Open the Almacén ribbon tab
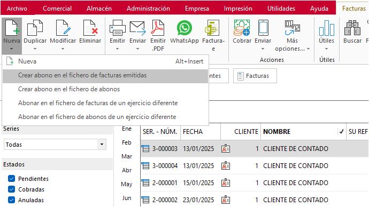369x207 pixels. tap(99, 9)
